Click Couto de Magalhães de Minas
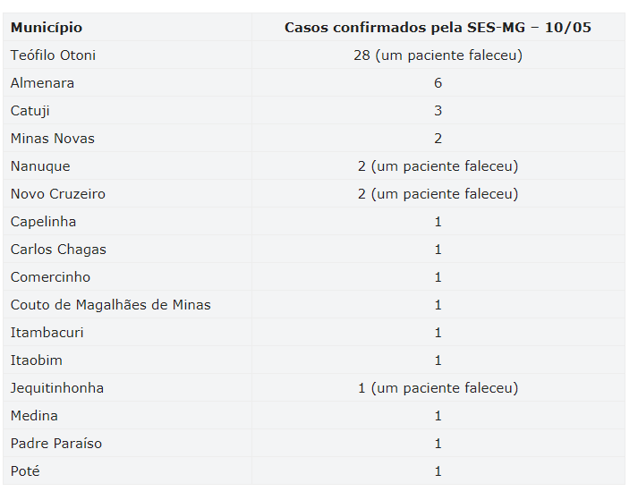Image resolution: width=638 pixels, height=500 pixels. [x=111, y=305]
